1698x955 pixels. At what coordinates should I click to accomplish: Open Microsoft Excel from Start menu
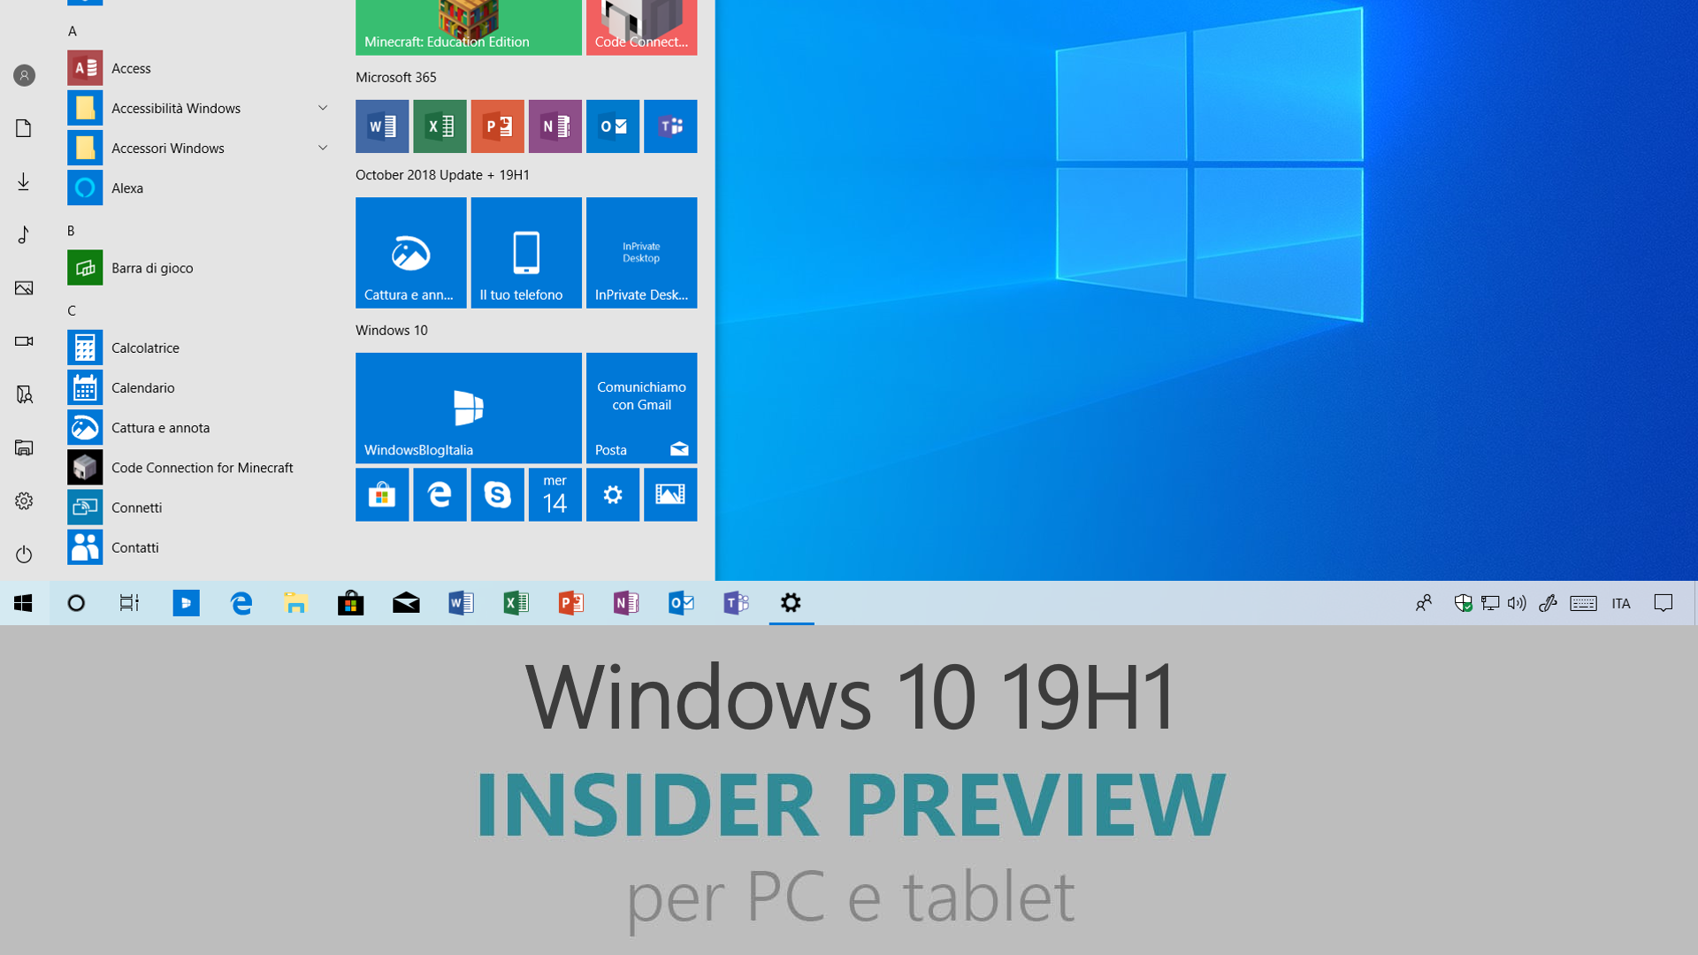click(x=439, y=126)
